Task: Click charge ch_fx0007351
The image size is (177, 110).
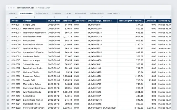Action: (x=102, y=49)
